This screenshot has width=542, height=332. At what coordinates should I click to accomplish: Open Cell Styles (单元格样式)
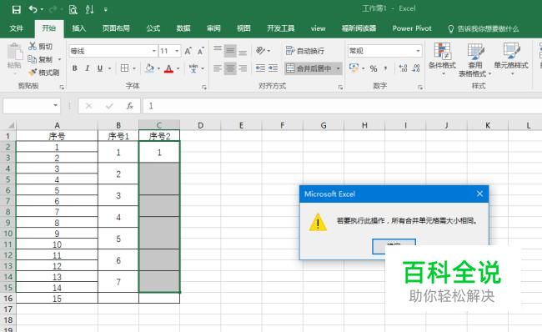(x=511, y=58)
